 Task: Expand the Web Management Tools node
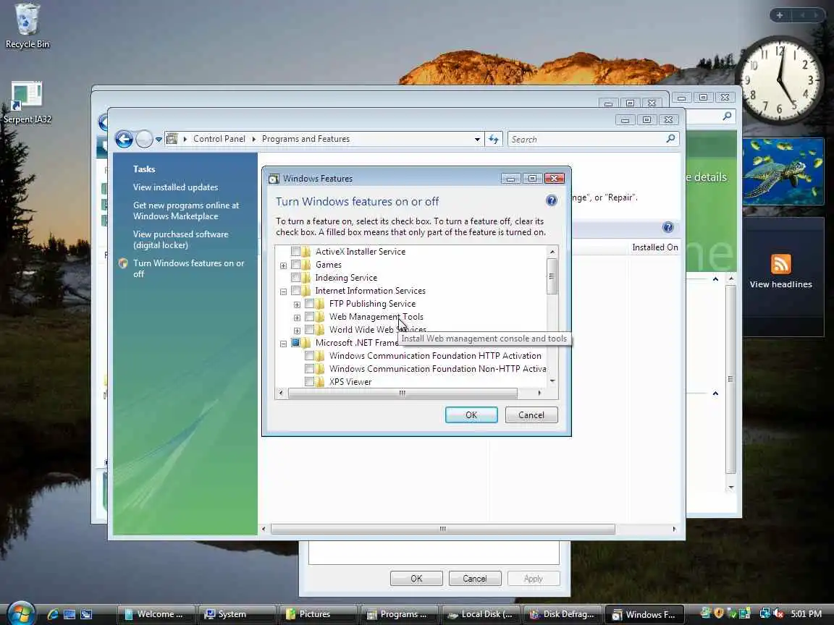298,318
